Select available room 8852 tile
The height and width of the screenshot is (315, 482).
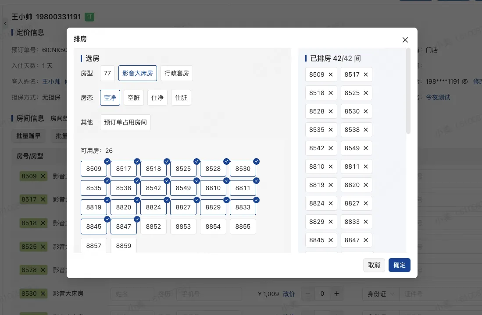coord(154,227)
